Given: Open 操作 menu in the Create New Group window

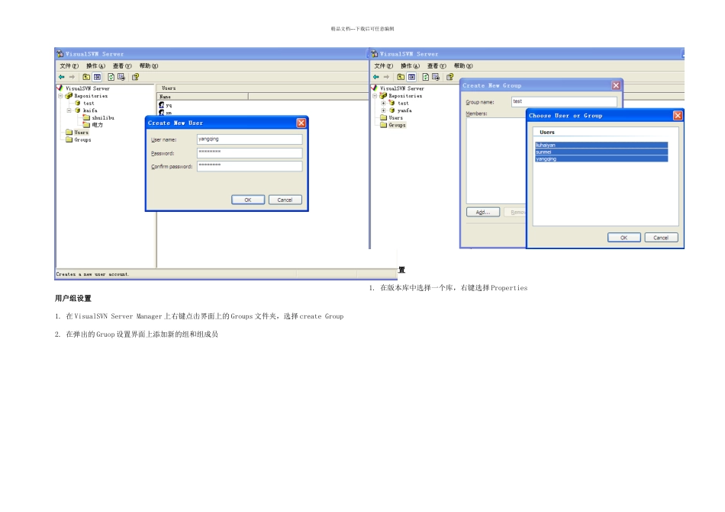Looking at the screenshot, I should point(410,66).
